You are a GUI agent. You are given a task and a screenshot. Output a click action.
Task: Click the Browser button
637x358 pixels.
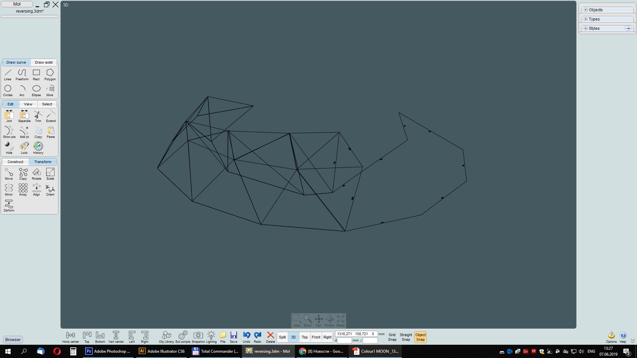13,339
